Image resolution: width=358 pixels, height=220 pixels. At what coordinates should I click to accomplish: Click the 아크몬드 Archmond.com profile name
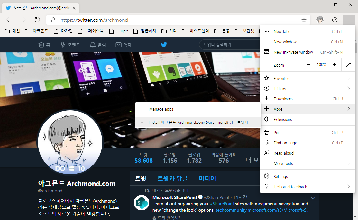[77, 183]
